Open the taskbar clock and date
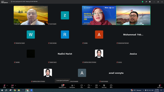Image resolution: width=164 pixels, height=92 pixels. pyautogui.click(x=157, y=90)
